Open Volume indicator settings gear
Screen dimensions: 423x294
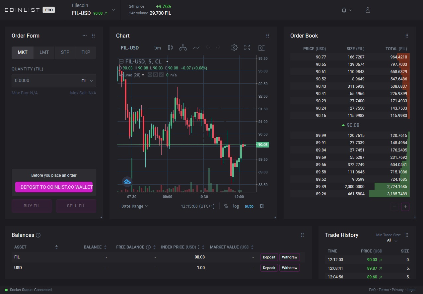pyautogui.click(x=156, y=75)
